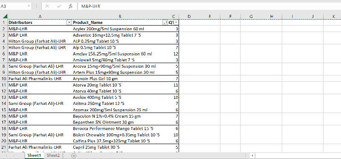Select cell Advantec 16mg+12.5mg Tablet 7 'S
Screen dimensions: 341x159
[120, 35]
